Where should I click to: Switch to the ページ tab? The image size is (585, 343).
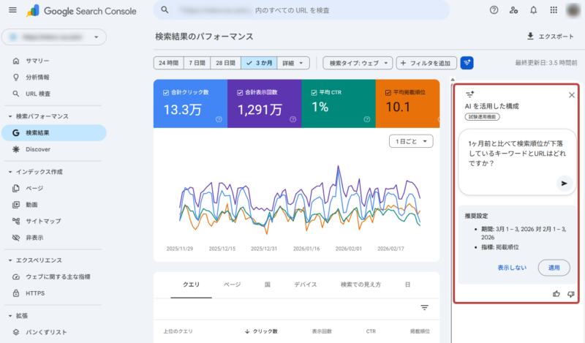click(x=232, y=284)
